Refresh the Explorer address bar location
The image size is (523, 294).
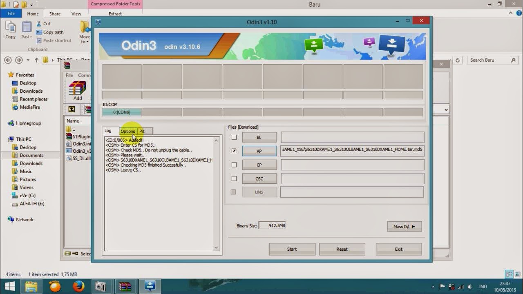click(x=458, y=60)
